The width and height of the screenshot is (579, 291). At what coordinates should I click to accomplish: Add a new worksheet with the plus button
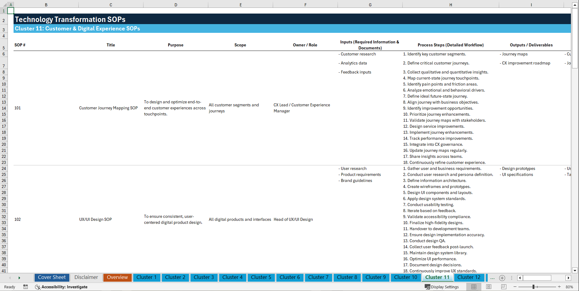pos(502,278)
